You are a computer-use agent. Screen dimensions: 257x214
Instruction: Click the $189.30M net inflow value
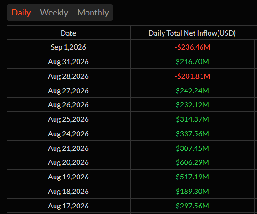point(192,192)
